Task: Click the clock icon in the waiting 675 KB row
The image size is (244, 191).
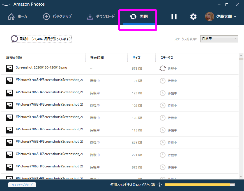Action: [163, 143]
